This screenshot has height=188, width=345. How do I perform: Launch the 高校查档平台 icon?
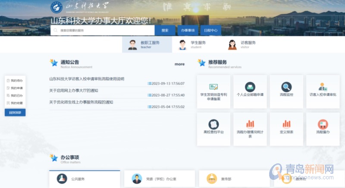click(213, 124)
